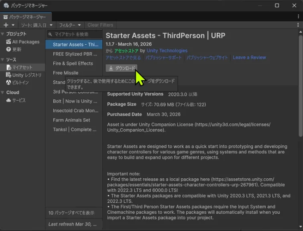Open the All Packages view
Viewport: 303px width, 231px height.
point(26,42)
